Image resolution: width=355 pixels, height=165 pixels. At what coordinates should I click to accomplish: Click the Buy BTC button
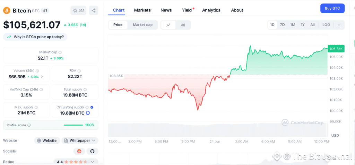332,8
